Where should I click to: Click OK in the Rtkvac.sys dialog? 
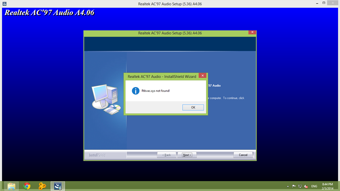click(x=193, y=107)
